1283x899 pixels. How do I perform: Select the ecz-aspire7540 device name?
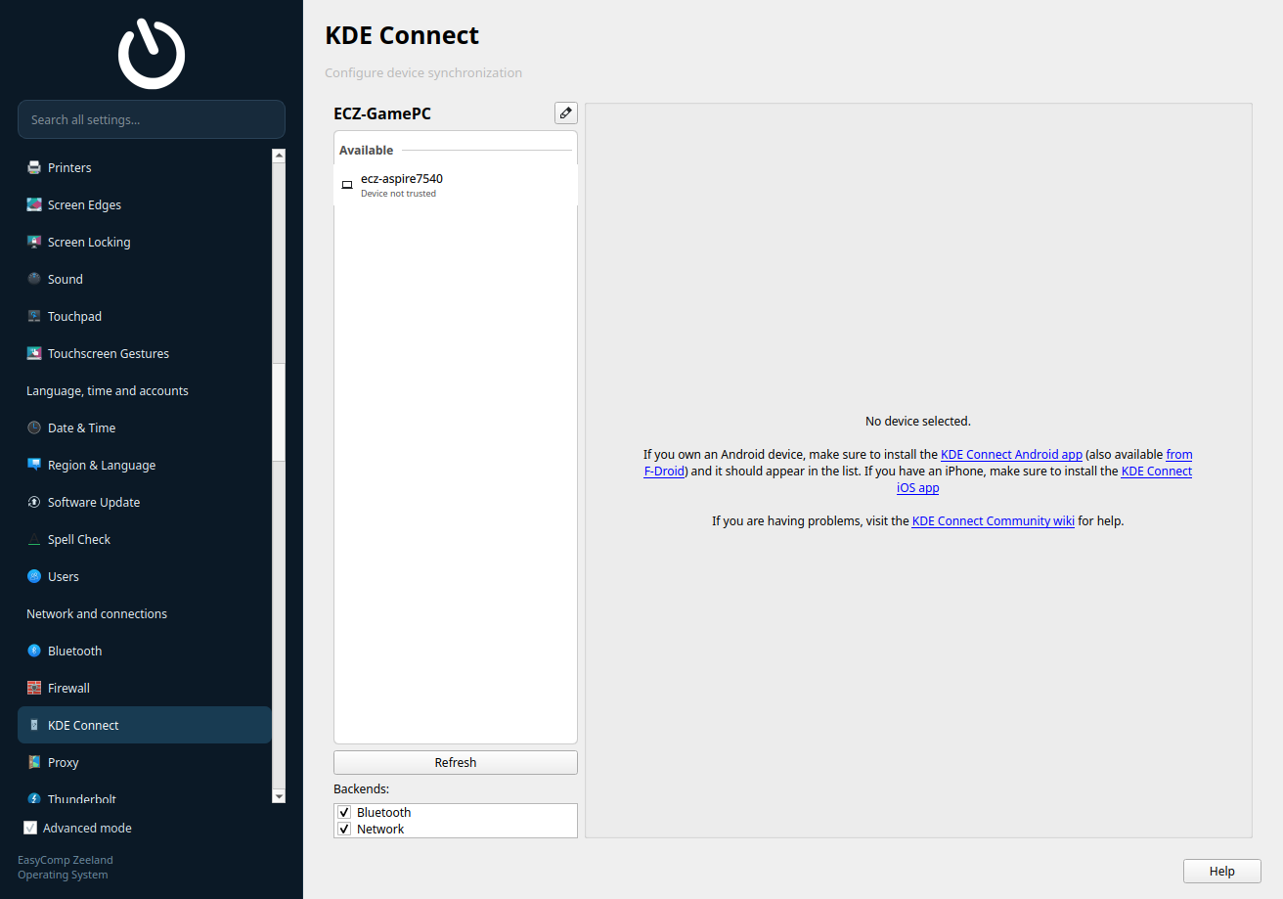tap(402, 178)
